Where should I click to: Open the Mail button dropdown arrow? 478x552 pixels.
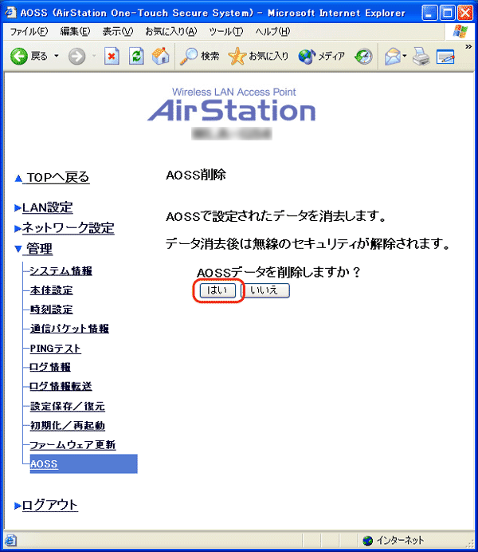point(405,56)
